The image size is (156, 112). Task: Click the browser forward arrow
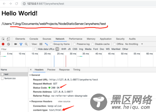pyautogui.click(x=10, y=4)
